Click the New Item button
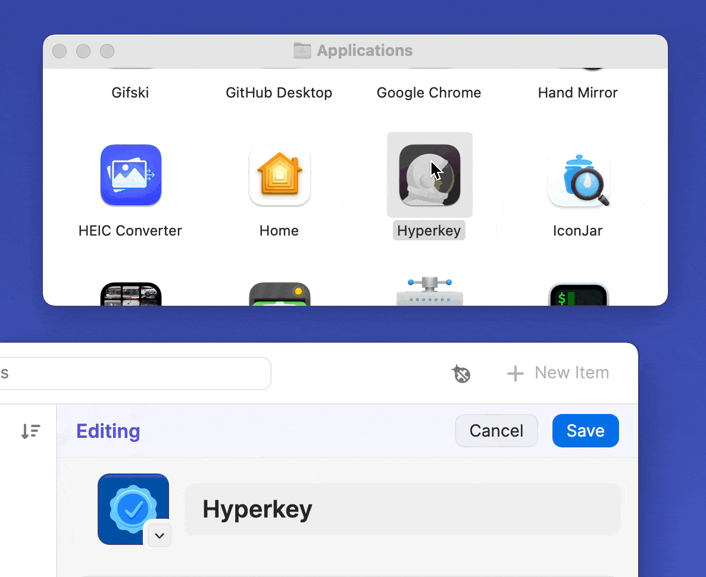 tap(558, 373)
